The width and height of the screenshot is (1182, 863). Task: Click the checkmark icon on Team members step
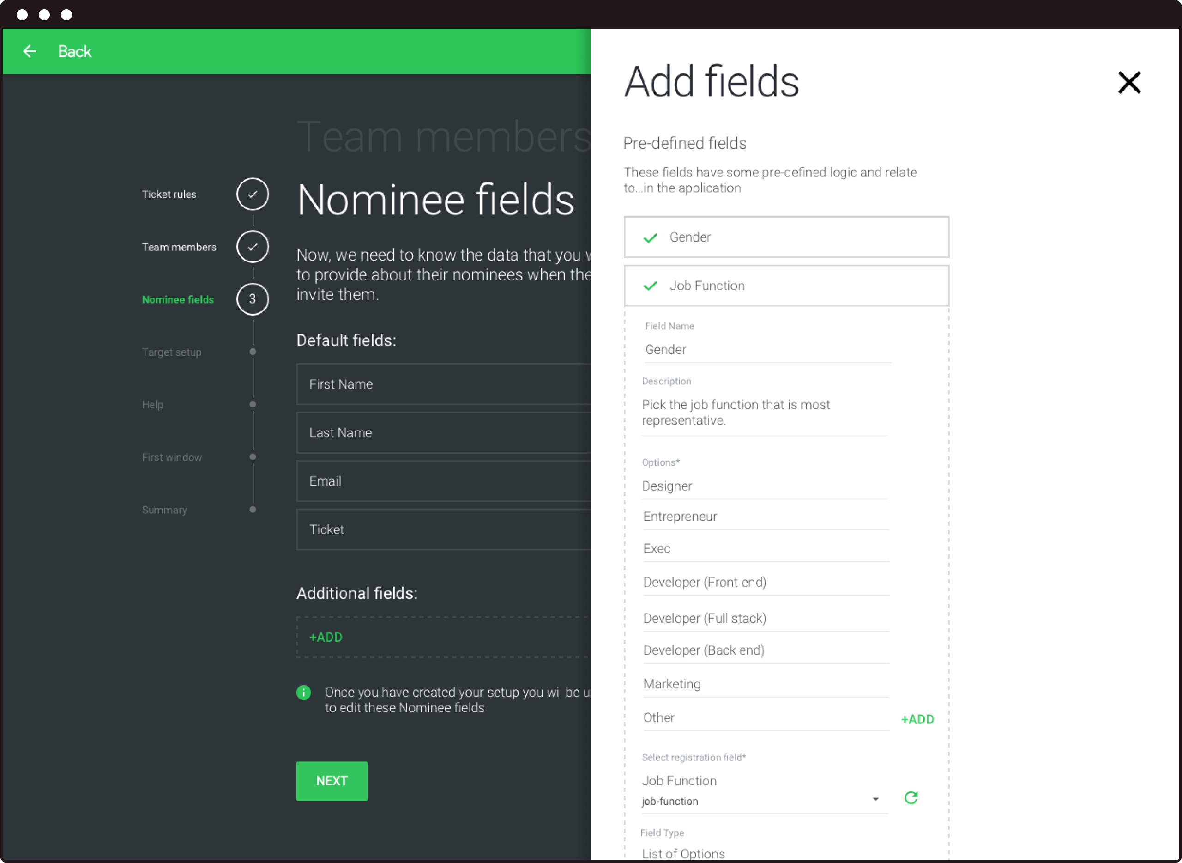point(253,246)
